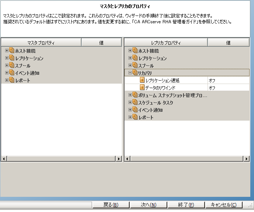Viewport: 254px width, 212px height.
Task: Proceed with 次へ(N) button
Action: click(148, 205)
